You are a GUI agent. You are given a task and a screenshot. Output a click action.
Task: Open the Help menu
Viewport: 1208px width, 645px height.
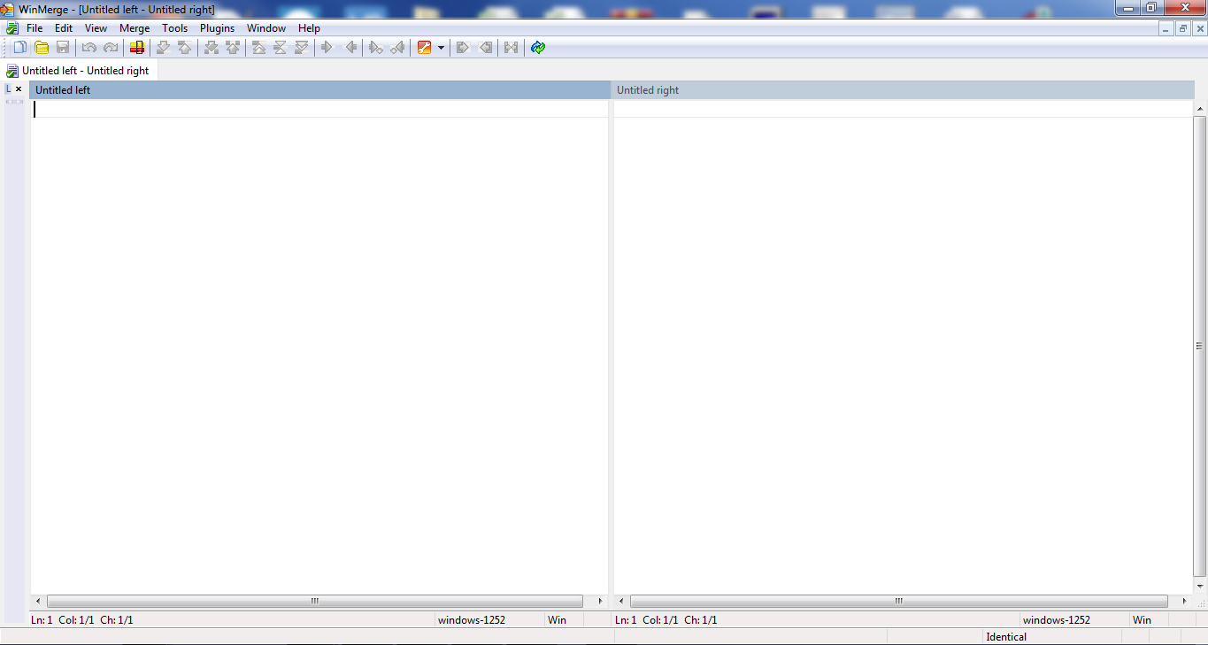point(309,28)
